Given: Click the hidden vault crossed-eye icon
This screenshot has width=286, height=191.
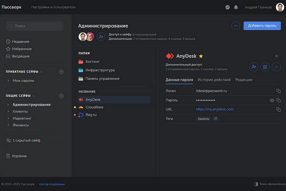Looking at the screenshot, I should pos(9,140).
